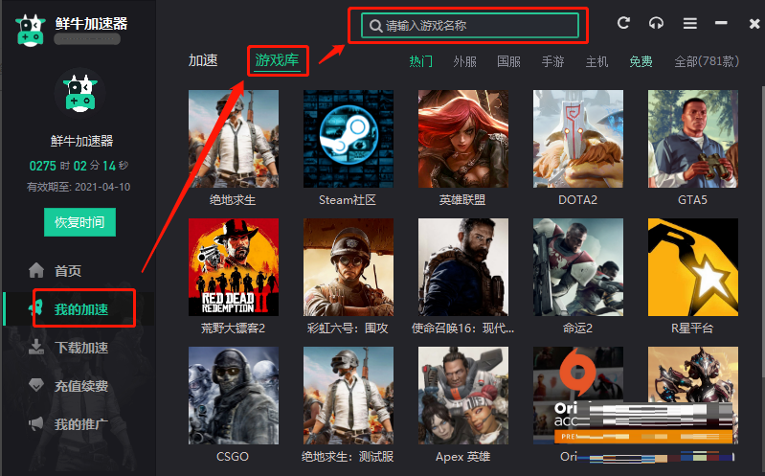This screenshot has width=765, height=476.
Task: Open the Steam社区 game thumbnail
Action: (348, 139)
